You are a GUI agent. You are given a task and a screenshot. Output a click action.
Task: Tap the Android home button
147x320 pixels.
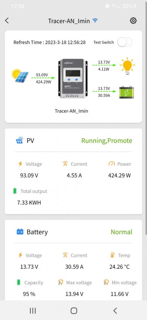tap(74, 311)
